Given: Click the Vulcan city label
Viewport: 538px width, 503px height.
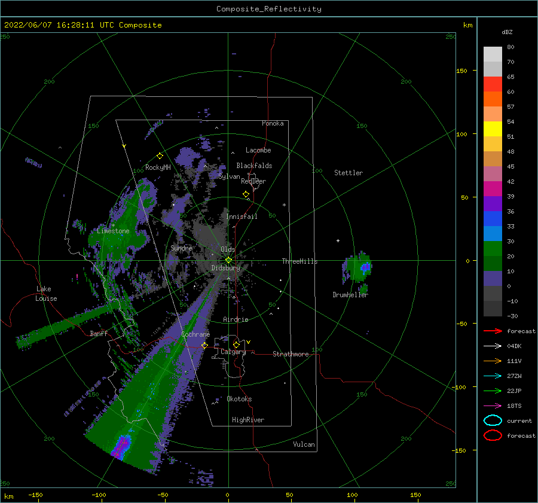Looking at the screenshot, I should pyautogui.click(x=304, y=444).
